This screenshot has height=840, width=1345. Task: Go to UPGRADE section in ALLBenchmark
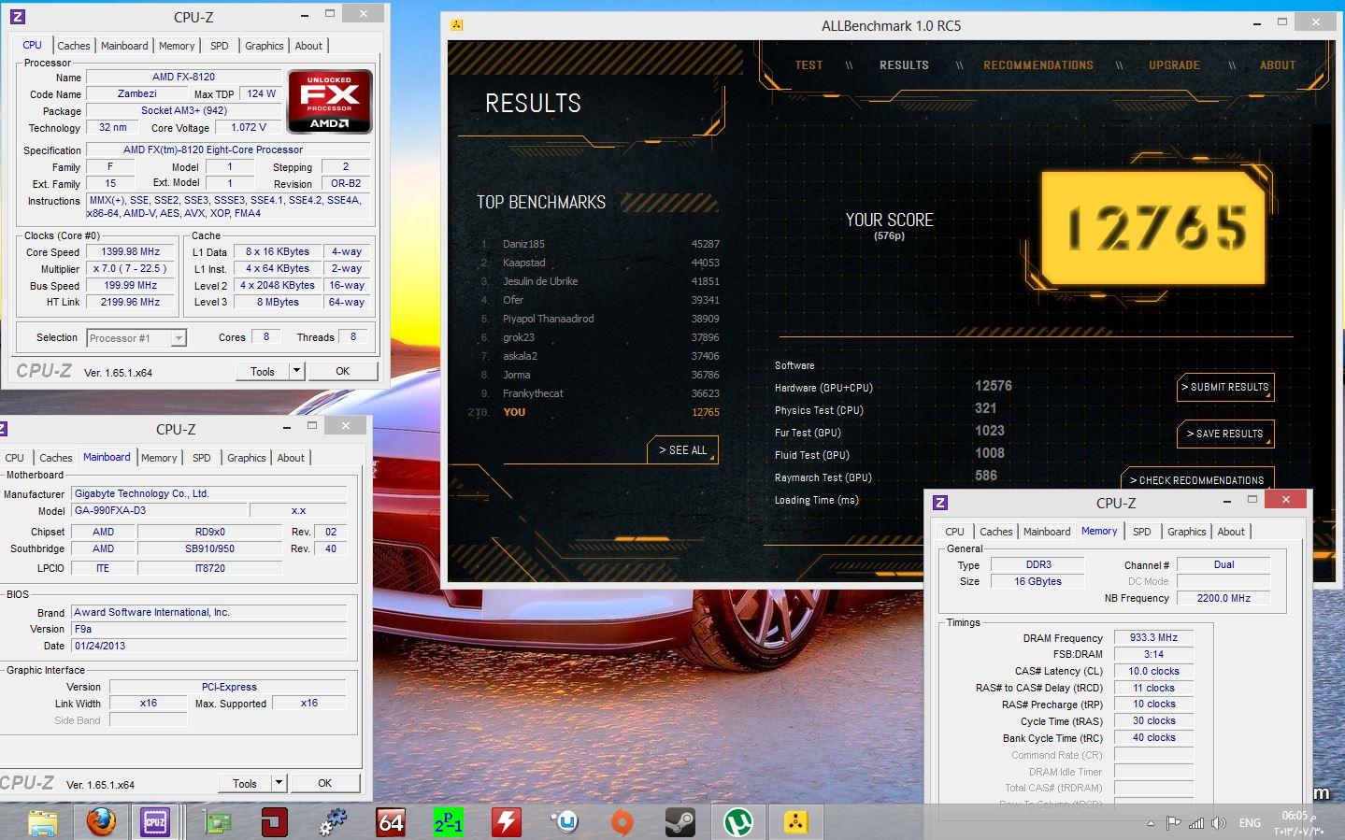(1175, 65)
